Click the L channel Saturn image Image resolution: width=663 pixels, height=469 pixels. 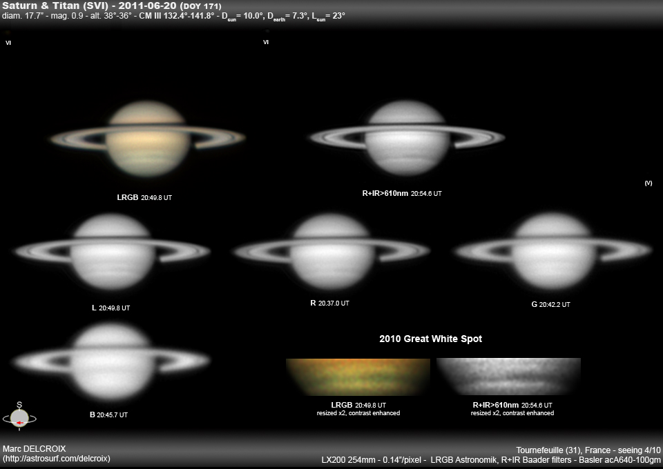pos(112,252)
